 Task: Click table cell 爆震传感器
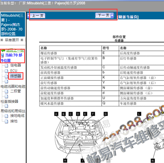[x=70, y=53]
